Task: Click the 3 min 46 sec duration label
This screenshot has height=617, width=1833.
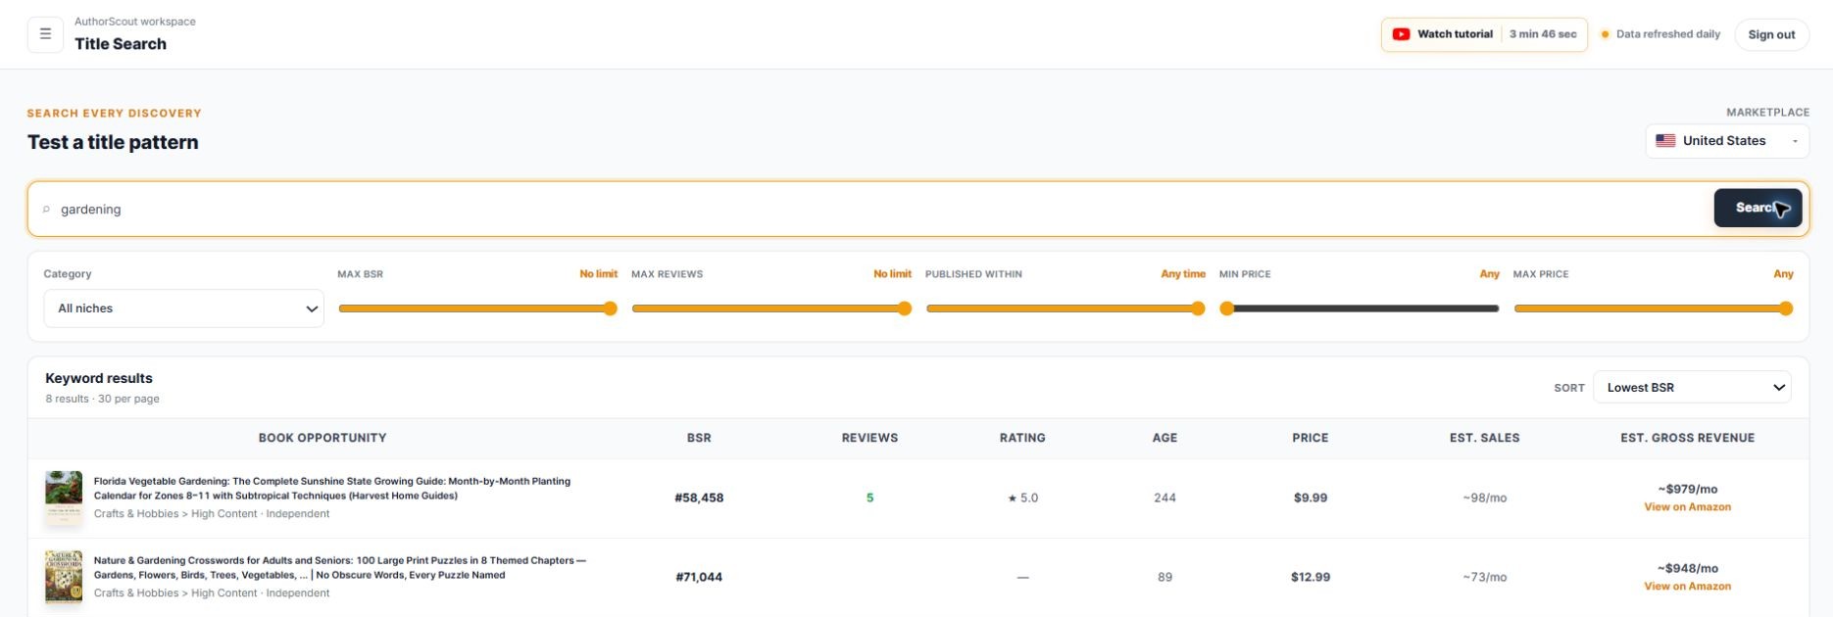Action: coord(1543,34)
